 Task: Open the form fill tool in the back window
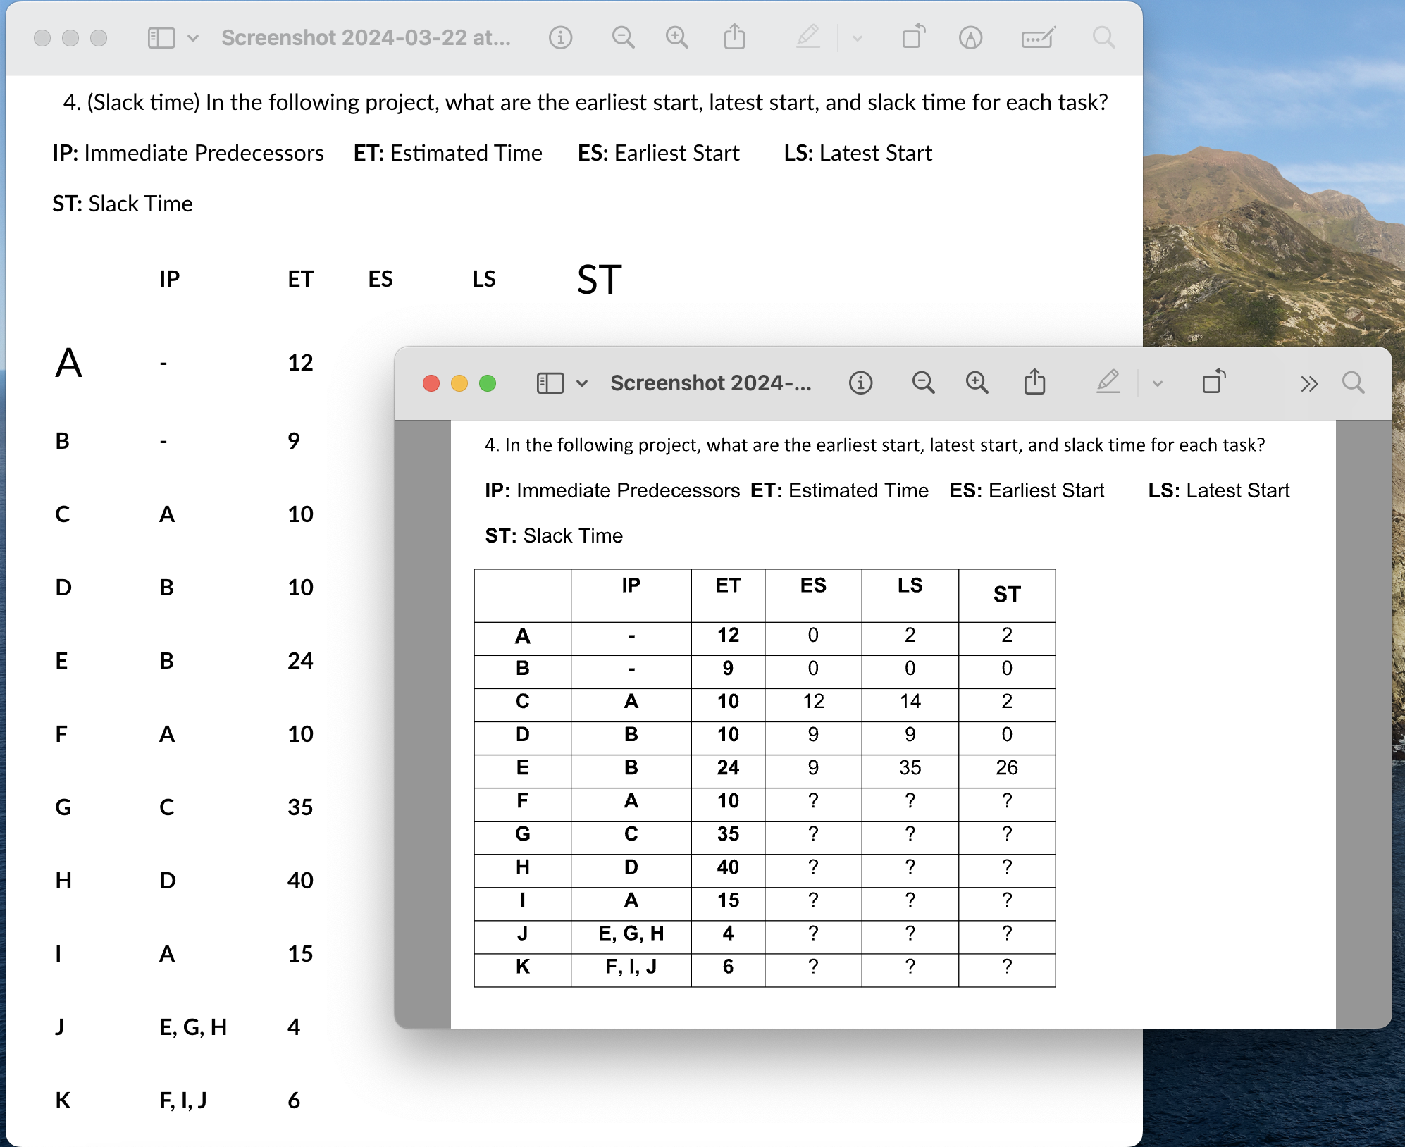(1038, 37)
